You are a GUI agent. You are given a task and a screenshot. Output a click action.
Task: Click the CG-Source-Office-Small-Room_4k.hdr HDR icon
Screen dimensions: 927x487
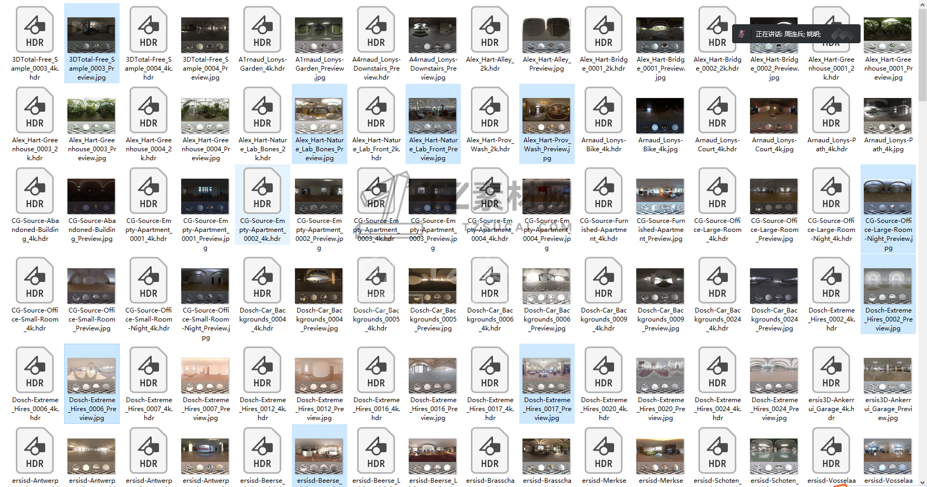(35, 280)
